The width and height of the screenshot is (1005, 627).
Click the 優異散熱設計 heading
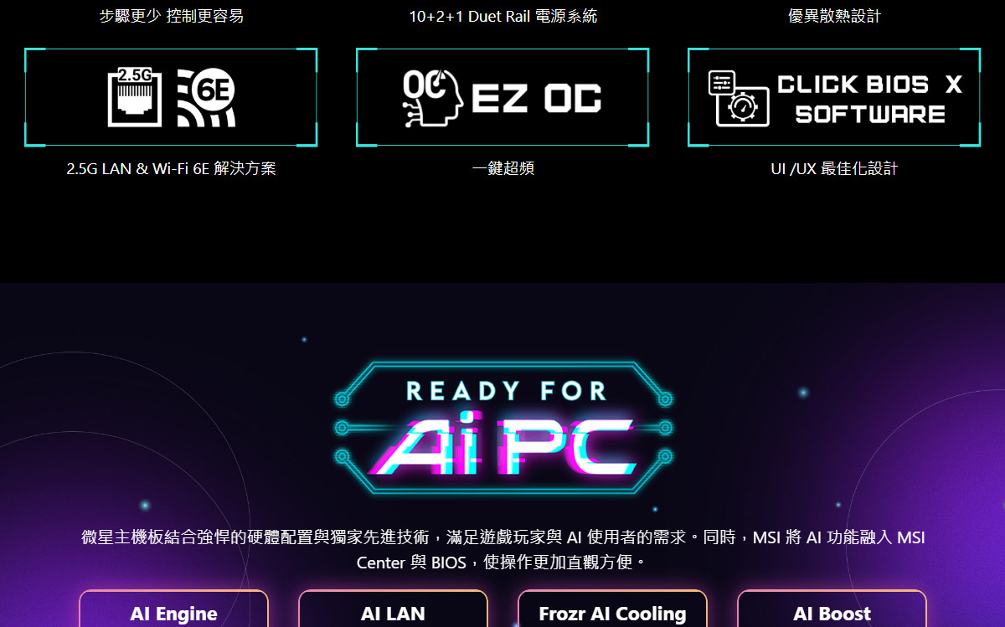835,16
